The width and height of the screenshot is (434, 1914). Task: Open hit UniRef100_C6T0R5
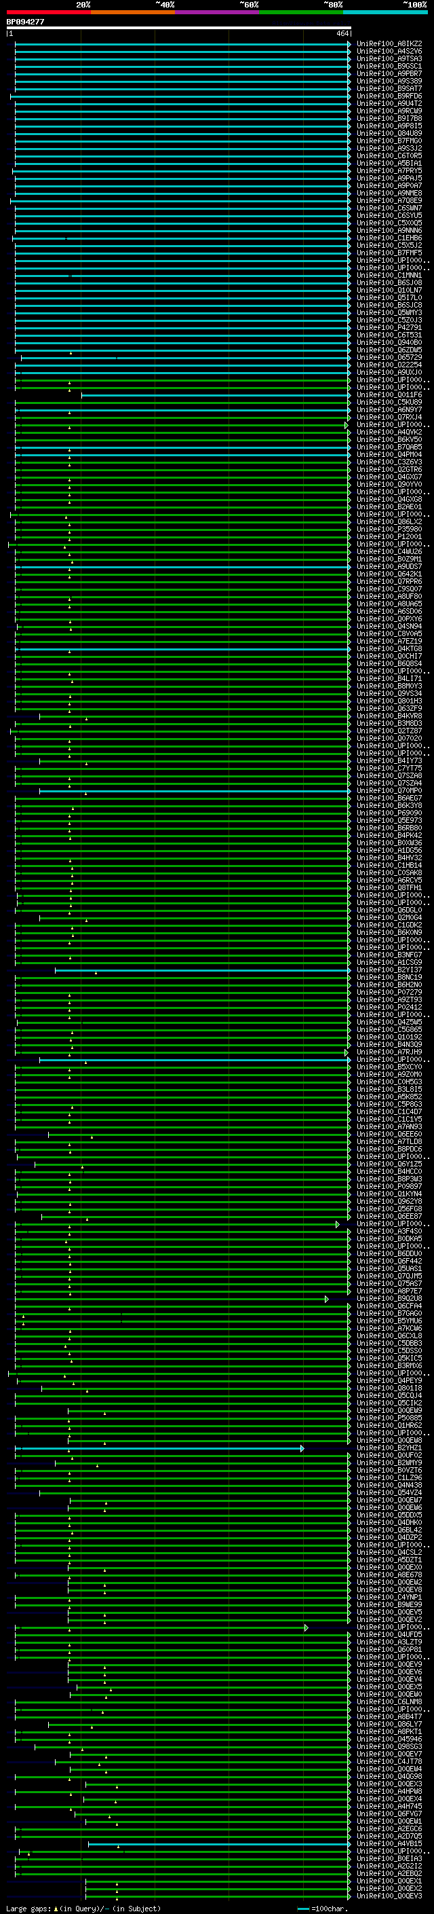389,156
